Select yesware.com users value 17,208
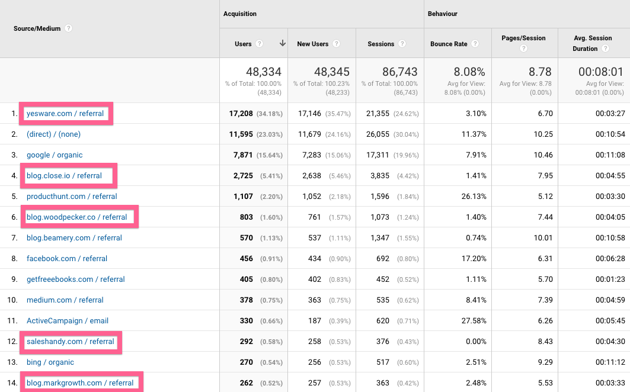Screen dimensions: 630x392 (x=241, y=114)
